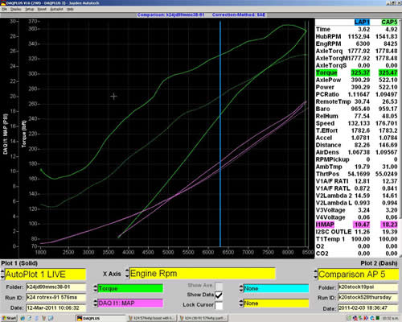The height and width of the screenshot is (322, 402).
Task: Click the Internet Explorer quick launch icon
Action: (23, 318)
